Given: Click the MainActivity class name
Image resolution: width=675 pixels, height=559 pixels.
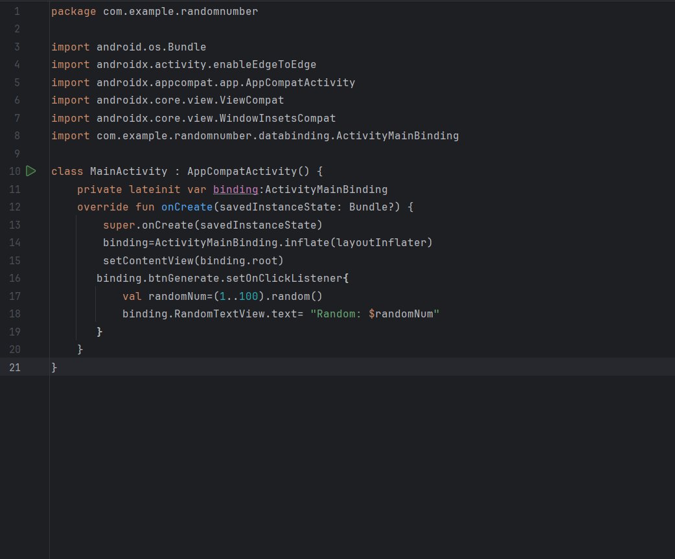Looking at the screenshot, I should pos(129,171).
